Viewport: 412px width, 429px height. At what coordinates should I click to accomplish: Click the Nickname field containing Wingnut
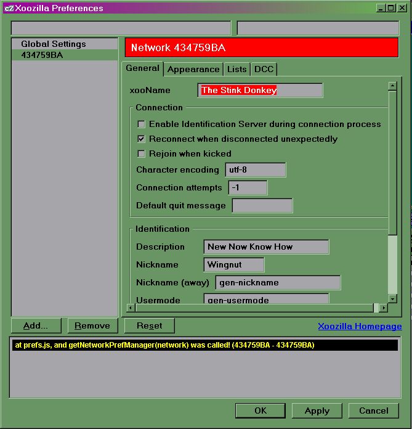[x=234, y=264]
